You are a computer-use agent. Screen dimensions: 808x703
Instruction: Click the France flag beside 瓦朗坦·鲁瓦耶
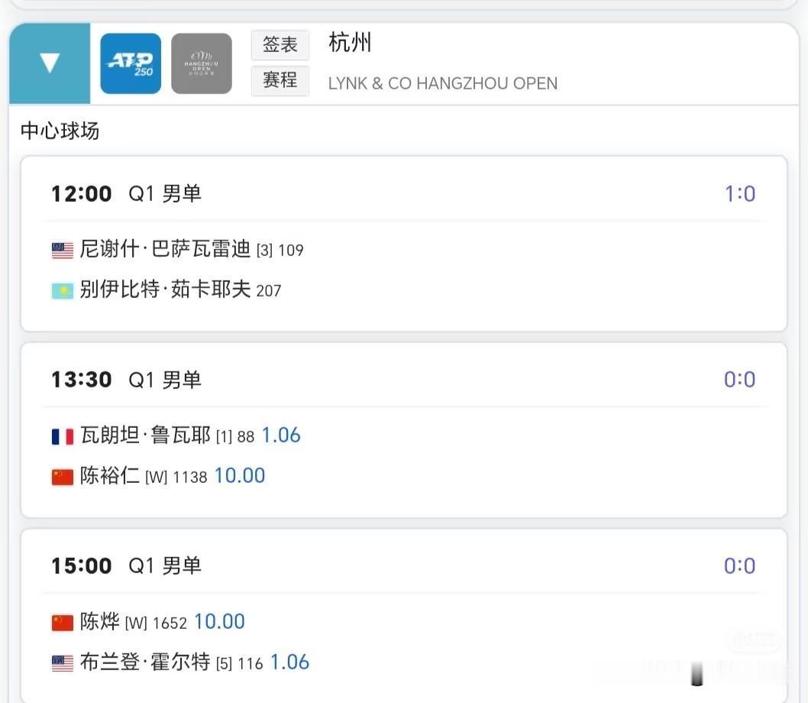pos(63,436)
